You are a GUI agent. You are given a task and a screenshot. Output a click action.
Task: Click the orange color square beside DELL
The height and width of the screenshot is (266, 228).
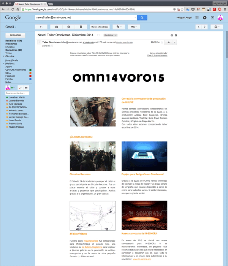point(30,73)
